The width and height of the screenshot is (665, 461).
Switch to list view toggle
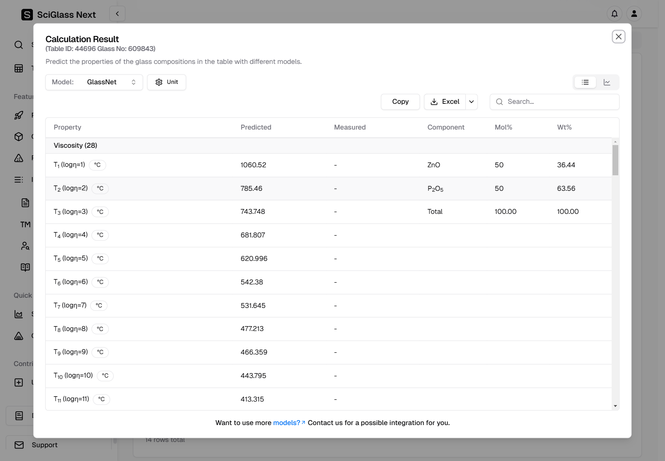585,82
